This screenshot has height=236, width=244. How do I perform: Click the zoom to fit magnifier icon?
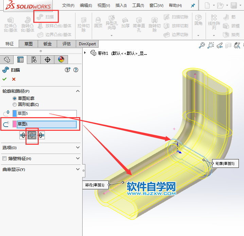click(x=202, y=45)
